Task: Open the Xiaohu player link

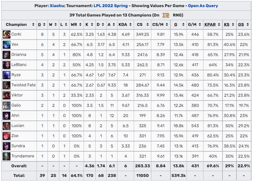Action: (56, 6)
